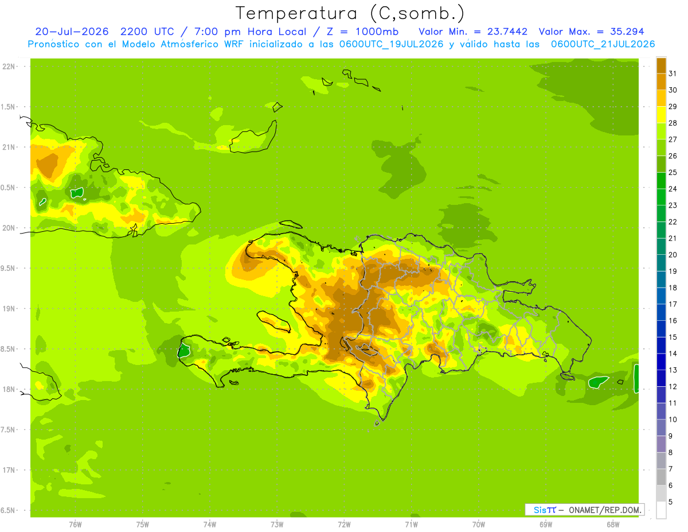Click the colorbar scale label "5"

click(671, 502)
